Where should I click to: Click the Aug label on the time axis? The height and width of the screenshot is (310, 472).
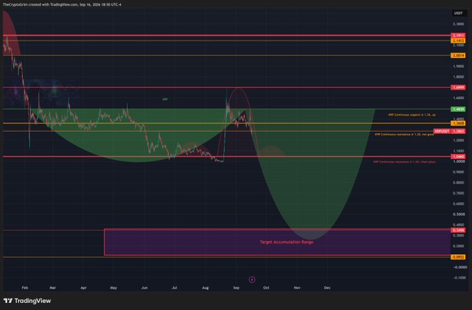pyautogui.click(x=205, y=288)
